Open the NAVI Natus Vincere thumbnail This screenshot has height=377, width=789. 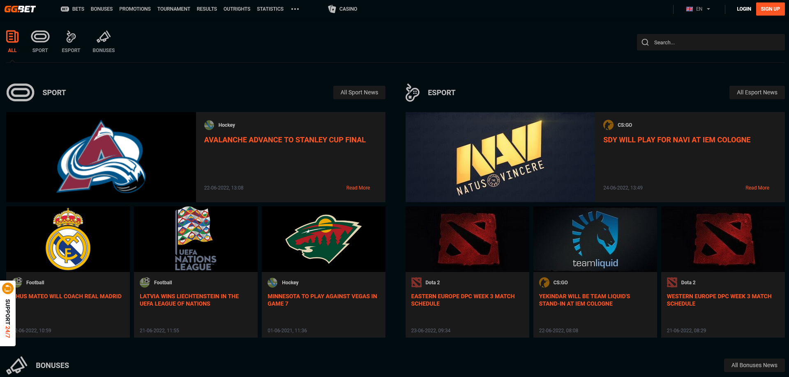tap(500, 157)
